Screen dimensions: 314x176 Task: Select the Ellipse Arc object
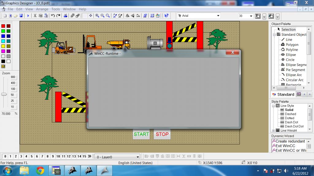[294, 75]
